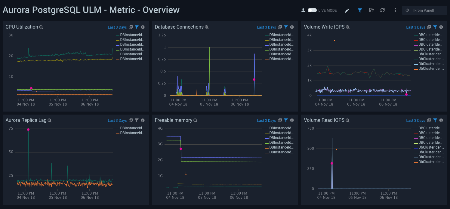Screen dimensions: 450x209
Task: Select the person icon left of Live Mode
Action: point(303,10)
